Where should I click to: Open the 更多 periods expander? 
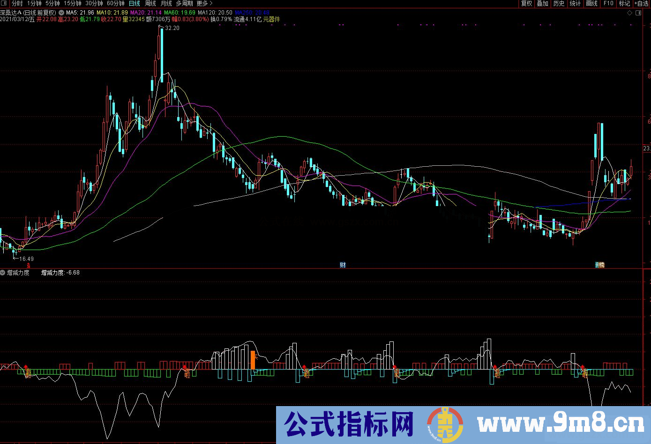pyautogui.click(x=205, y=3)
